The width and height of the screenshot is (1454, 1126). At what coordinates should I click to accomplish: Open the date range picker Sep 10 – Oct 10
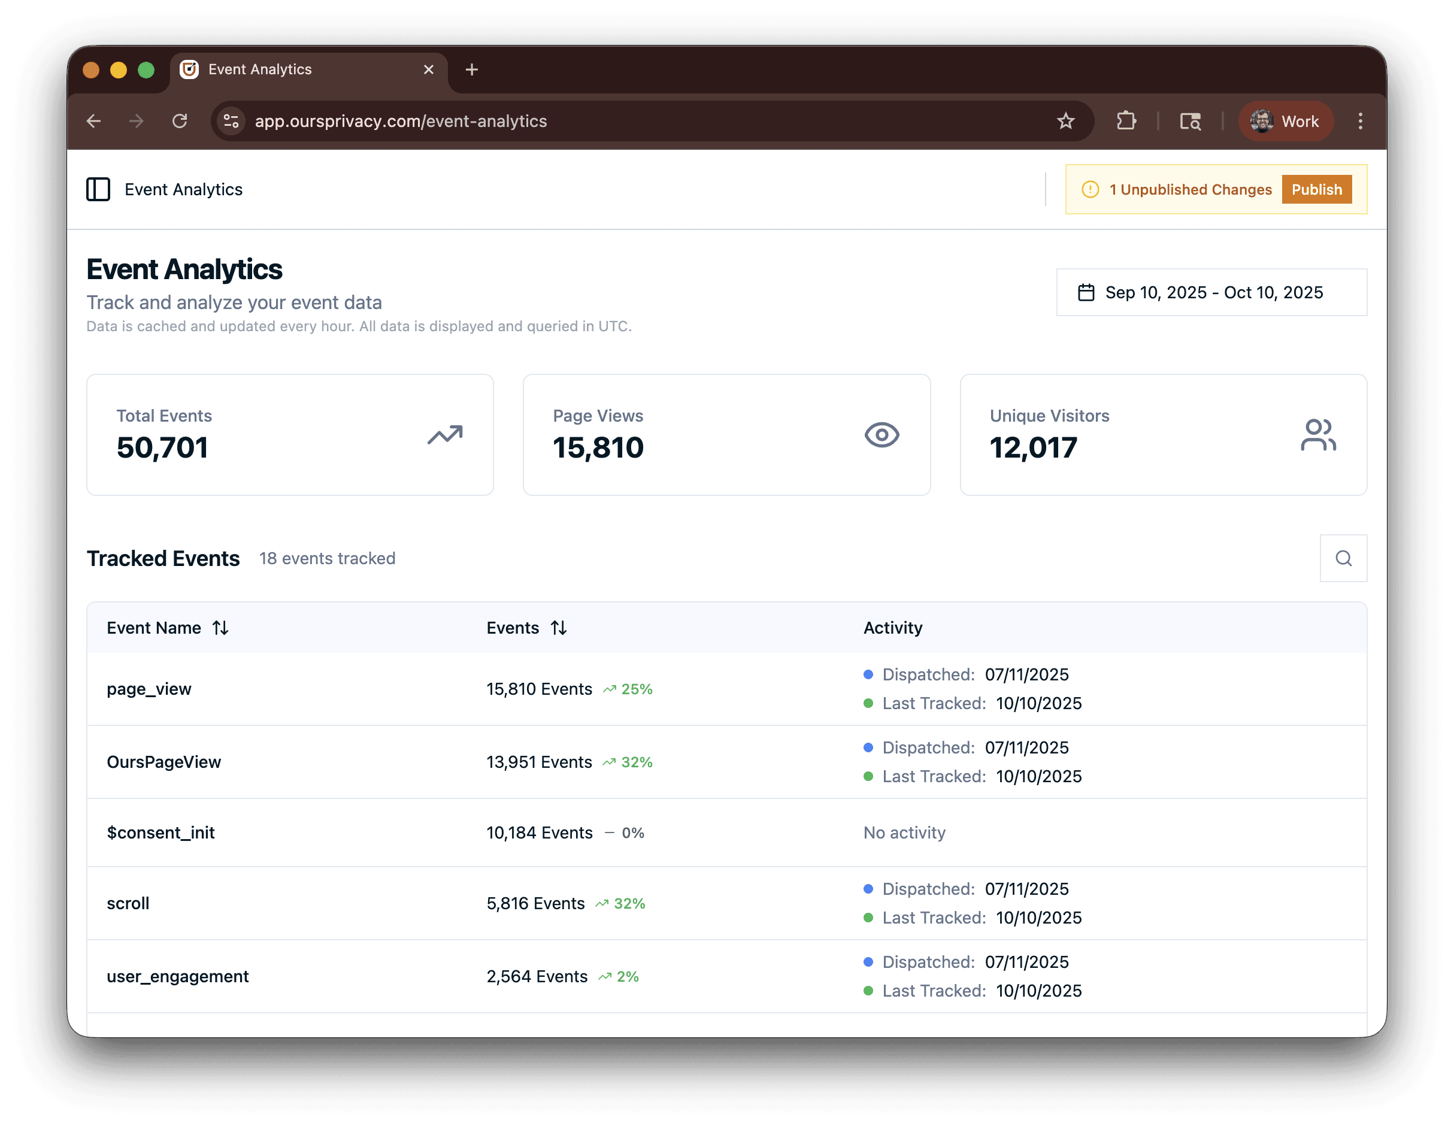tap(1211, 292)
